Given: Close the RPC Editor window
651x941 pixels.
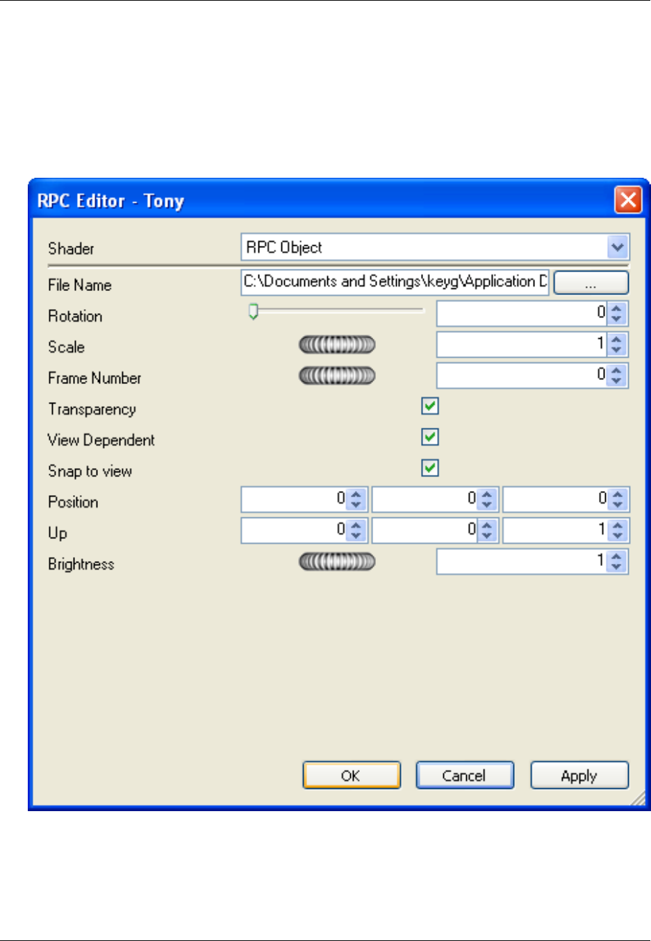Looking at the screenshot, I should [628, 200].
